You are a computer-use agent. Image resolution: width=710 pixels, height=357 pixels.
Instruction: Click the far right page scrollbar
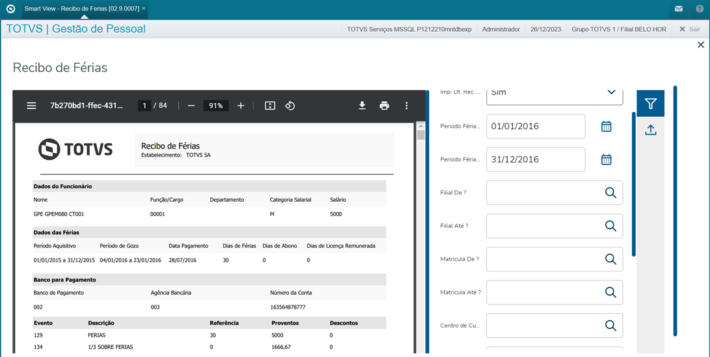coord(675,211)
